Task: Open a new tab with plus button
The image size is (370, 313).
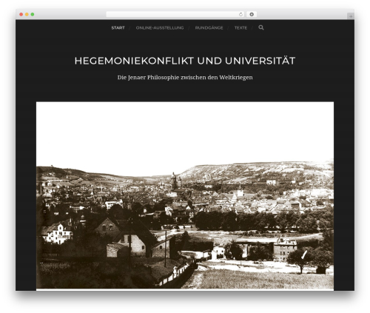Action: pos(351,16)
